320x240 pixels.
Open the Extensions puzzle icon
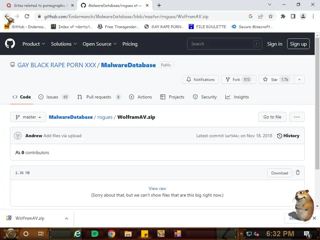(283, 16)
